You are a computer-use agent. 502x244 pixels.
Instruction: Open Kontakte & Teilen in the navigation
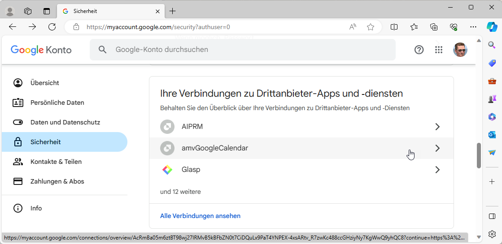64,162
